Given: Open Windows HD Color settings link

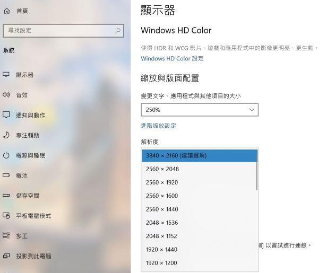Looking at the screenshot, I should click(x=172, y=58).
